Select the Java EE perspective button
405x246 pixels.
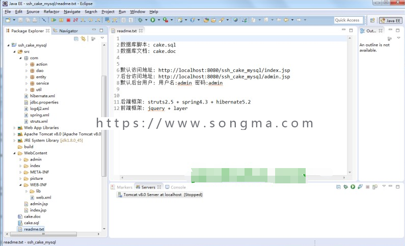pyautogui.click(x=391, y=21)
